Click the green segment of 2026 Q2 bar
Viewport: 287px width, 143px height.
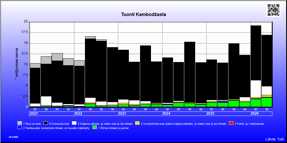click(267, 102)
